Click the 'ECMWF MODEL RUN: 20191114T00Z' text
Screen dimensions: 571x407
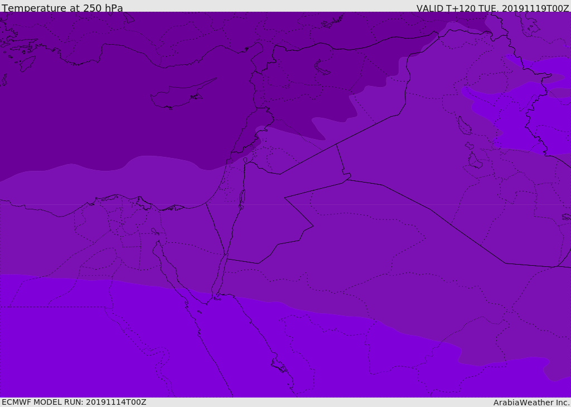[x=74, y=402]
